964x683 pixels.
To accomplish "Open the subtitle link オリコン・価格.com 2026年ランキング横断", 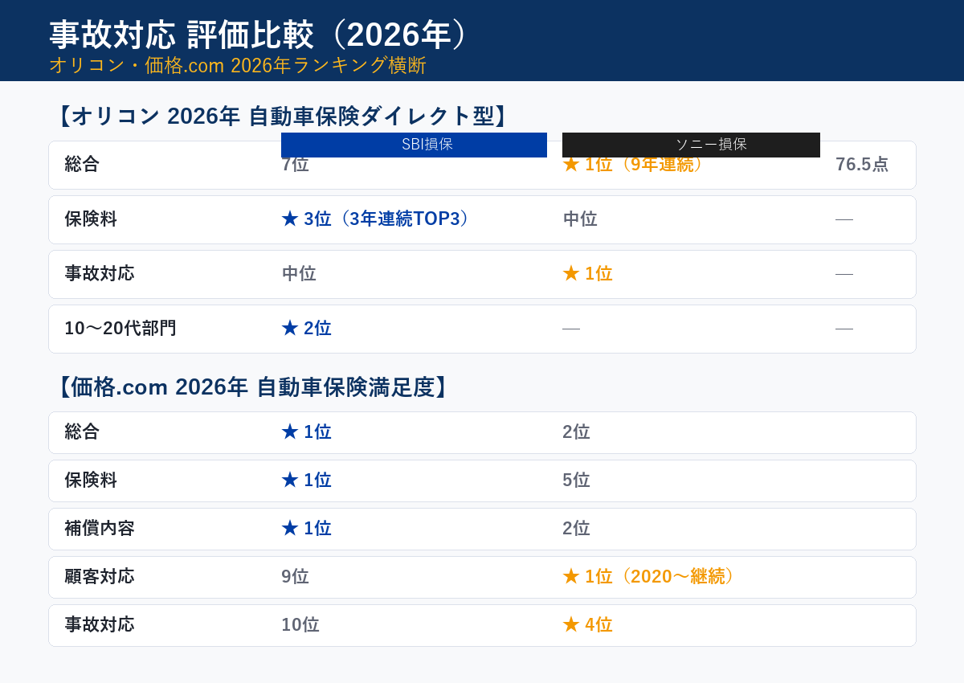I will click(239, 67).
